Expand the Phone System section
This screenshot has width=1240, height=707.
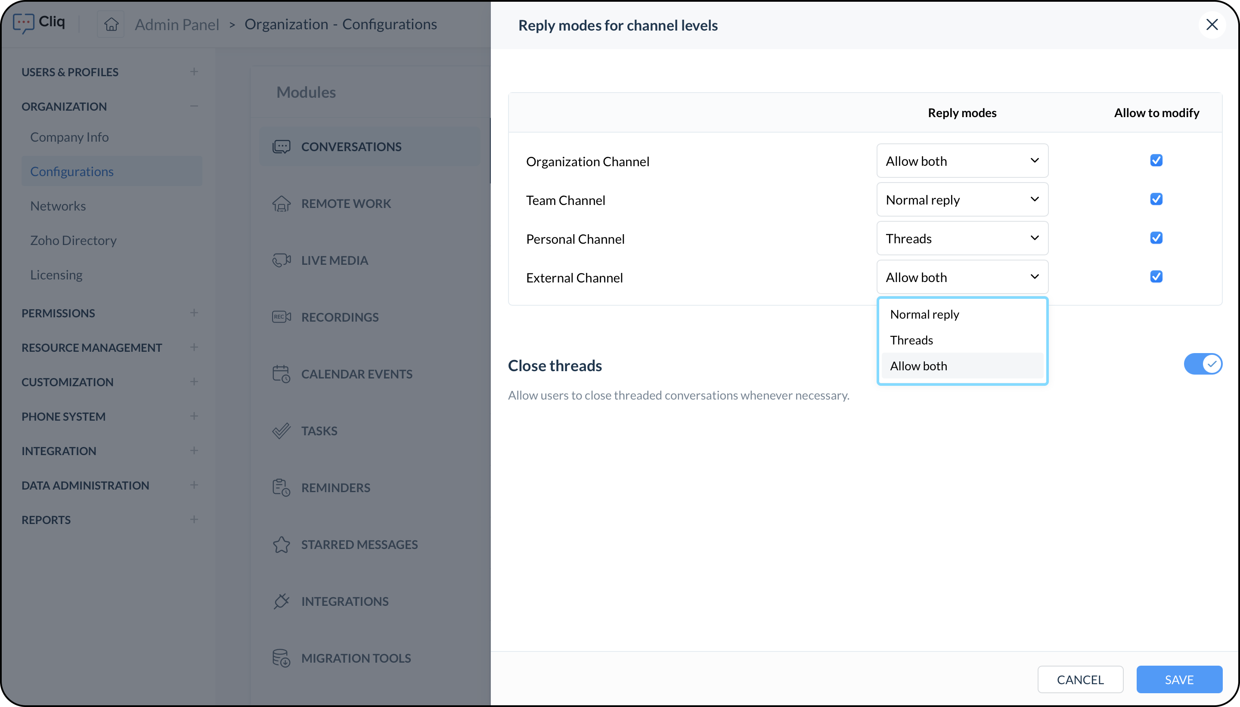(x=194, y=416)
